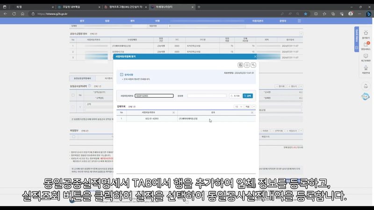Close the business registration search popup
Viewport: 374px width, 210px height.
click(255, 56)
